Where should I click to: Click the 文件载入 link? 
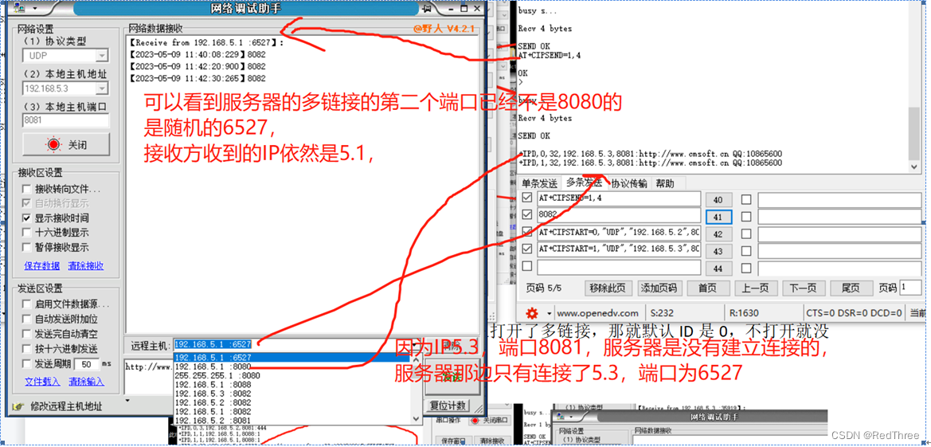coord(41,382)
